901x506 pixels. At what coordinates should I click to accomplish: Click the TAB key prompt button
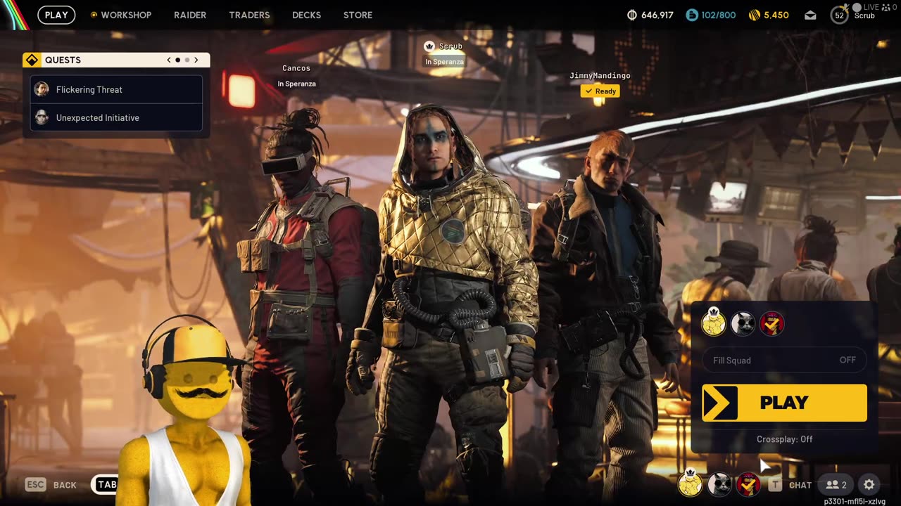point(106,485)
